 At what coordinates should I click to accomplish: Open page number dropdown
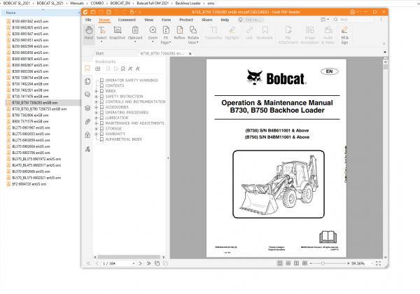[x=134, y=263]
